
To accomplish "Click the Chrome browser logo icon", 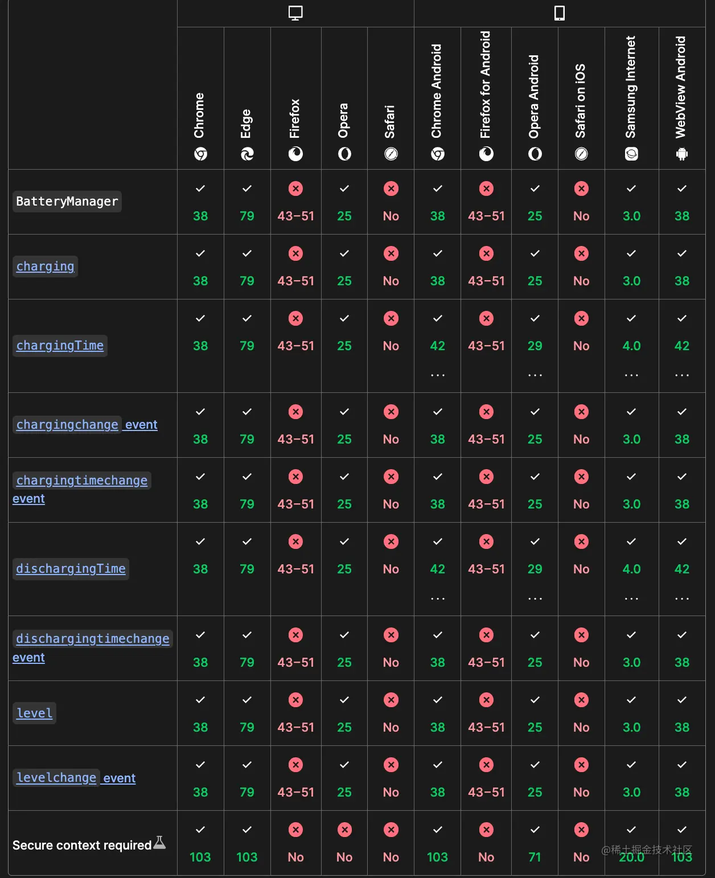I will coord(200,154).
